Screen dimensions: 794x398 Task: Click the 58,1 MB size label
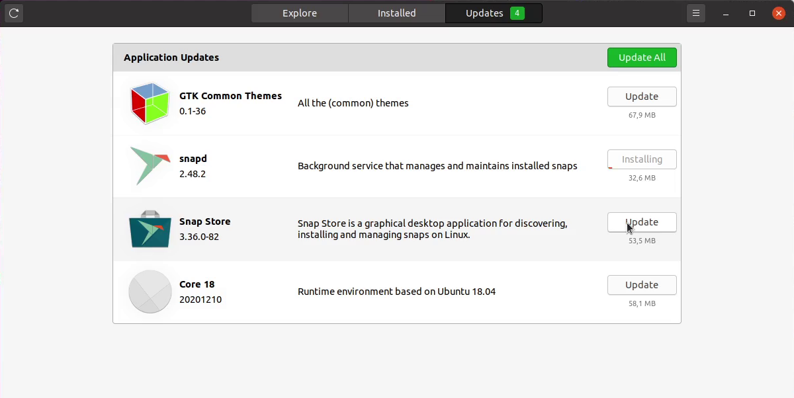642,303
